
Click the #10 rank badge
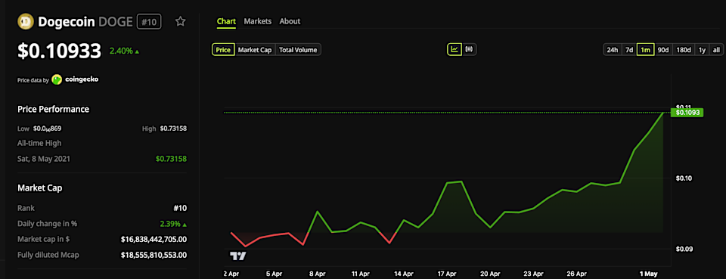(x=149, y=22)
